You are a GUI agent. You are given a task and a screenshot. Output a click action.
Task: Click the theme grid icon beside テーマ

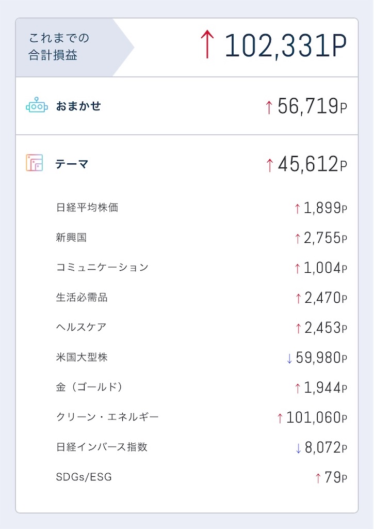click(x=35, y=163)
